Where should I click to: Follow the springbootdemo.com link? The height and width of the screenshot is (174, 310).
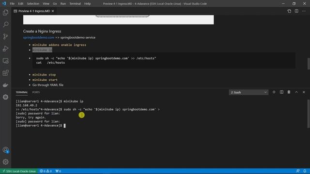click(39, 38)
